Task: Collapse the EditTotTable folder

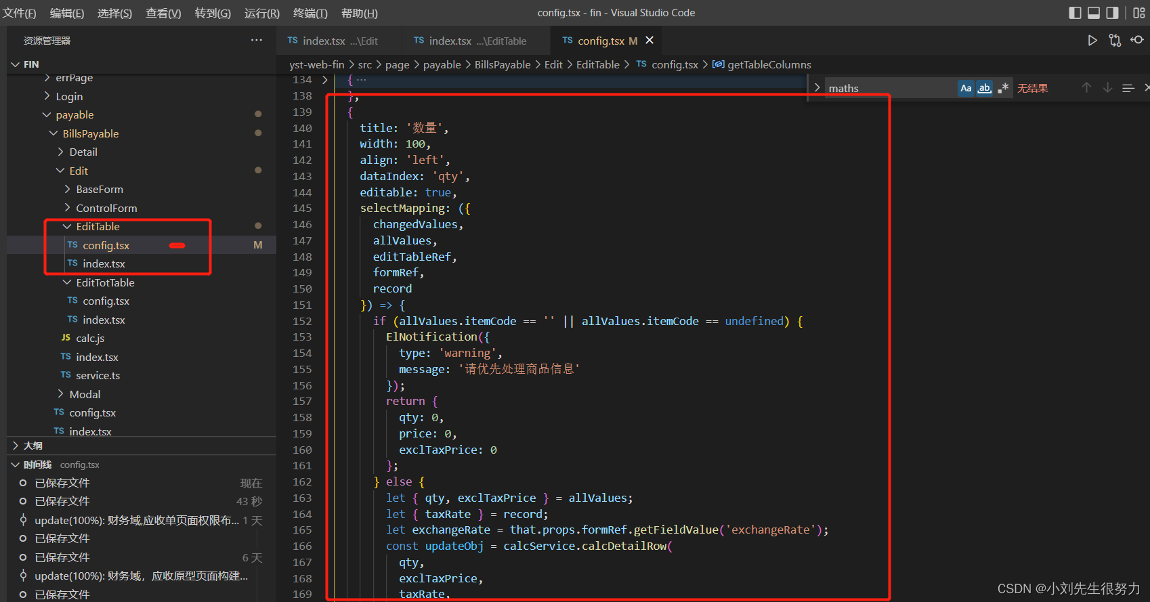Action: click(x=67, y=282)
